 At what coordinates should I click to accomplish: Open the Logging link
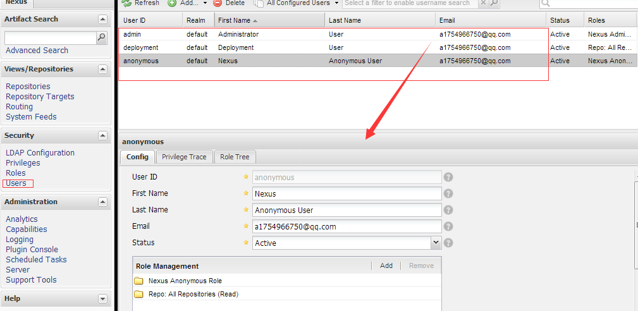(x=20, y=240)
